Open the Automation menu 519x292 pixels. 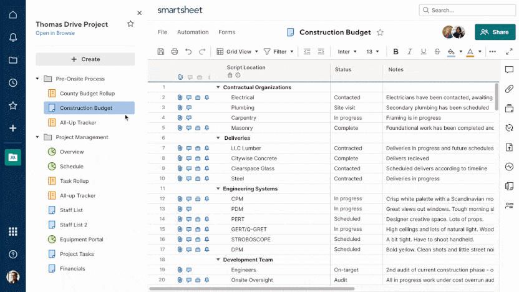(193, 32)
